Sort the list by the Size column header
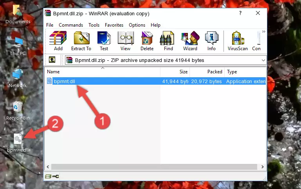Image resolution: width=301 pixels, height=189 pixels. (x=175, y=72)
